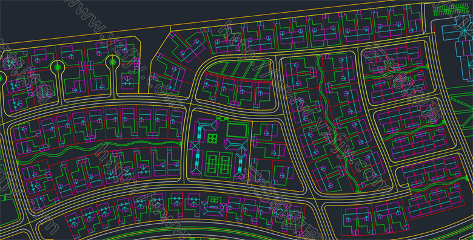Click the cyan hipped-roof building below the green rectangle

pyautogui.click(x=236, y=144)
